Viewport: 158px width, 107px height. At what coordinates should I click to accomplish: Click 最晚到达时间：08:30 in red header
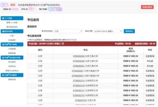tap(145, 44)
